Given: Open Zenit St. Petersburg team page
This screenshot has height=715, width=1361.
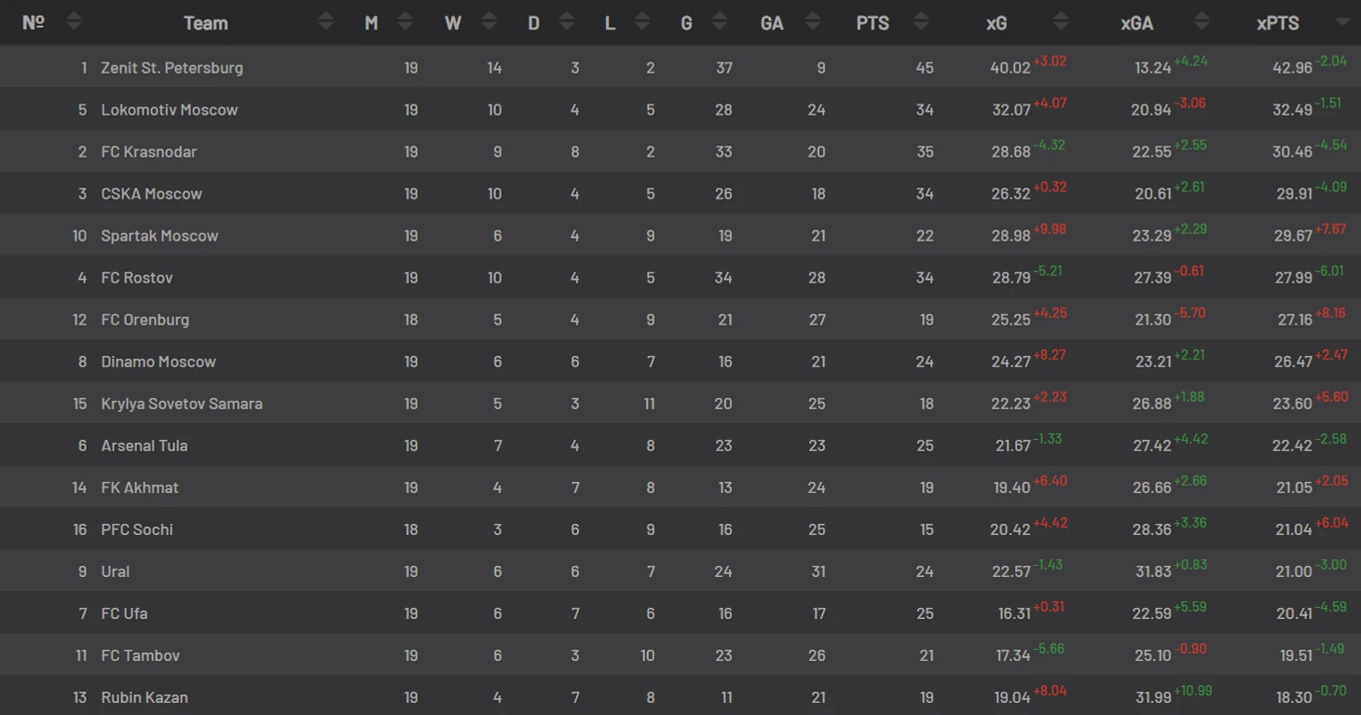Looking at the screenshot, I should coord(172,68).
